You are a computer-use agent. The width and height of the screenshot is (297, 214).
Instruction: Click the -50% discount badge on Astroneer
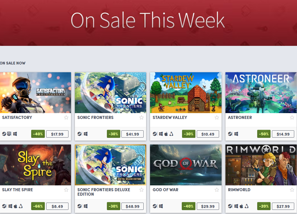264,134
